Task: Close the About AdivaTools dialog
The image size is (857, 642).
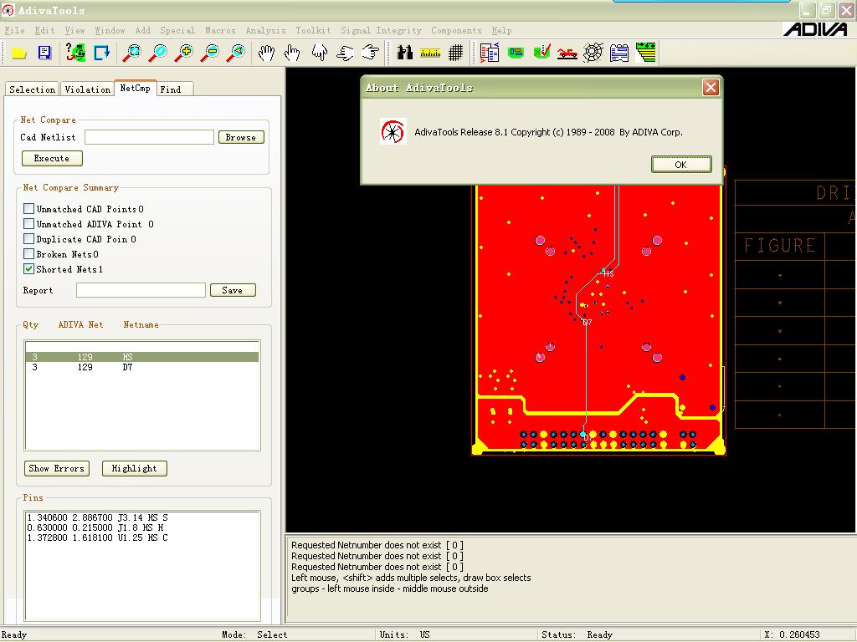Action: click(711, 87)
